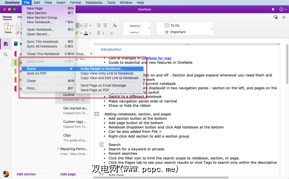The width and height of the screenshot is (289, 179).
Task: Click the Paste clipboard icon
Action: pos(8,27)
